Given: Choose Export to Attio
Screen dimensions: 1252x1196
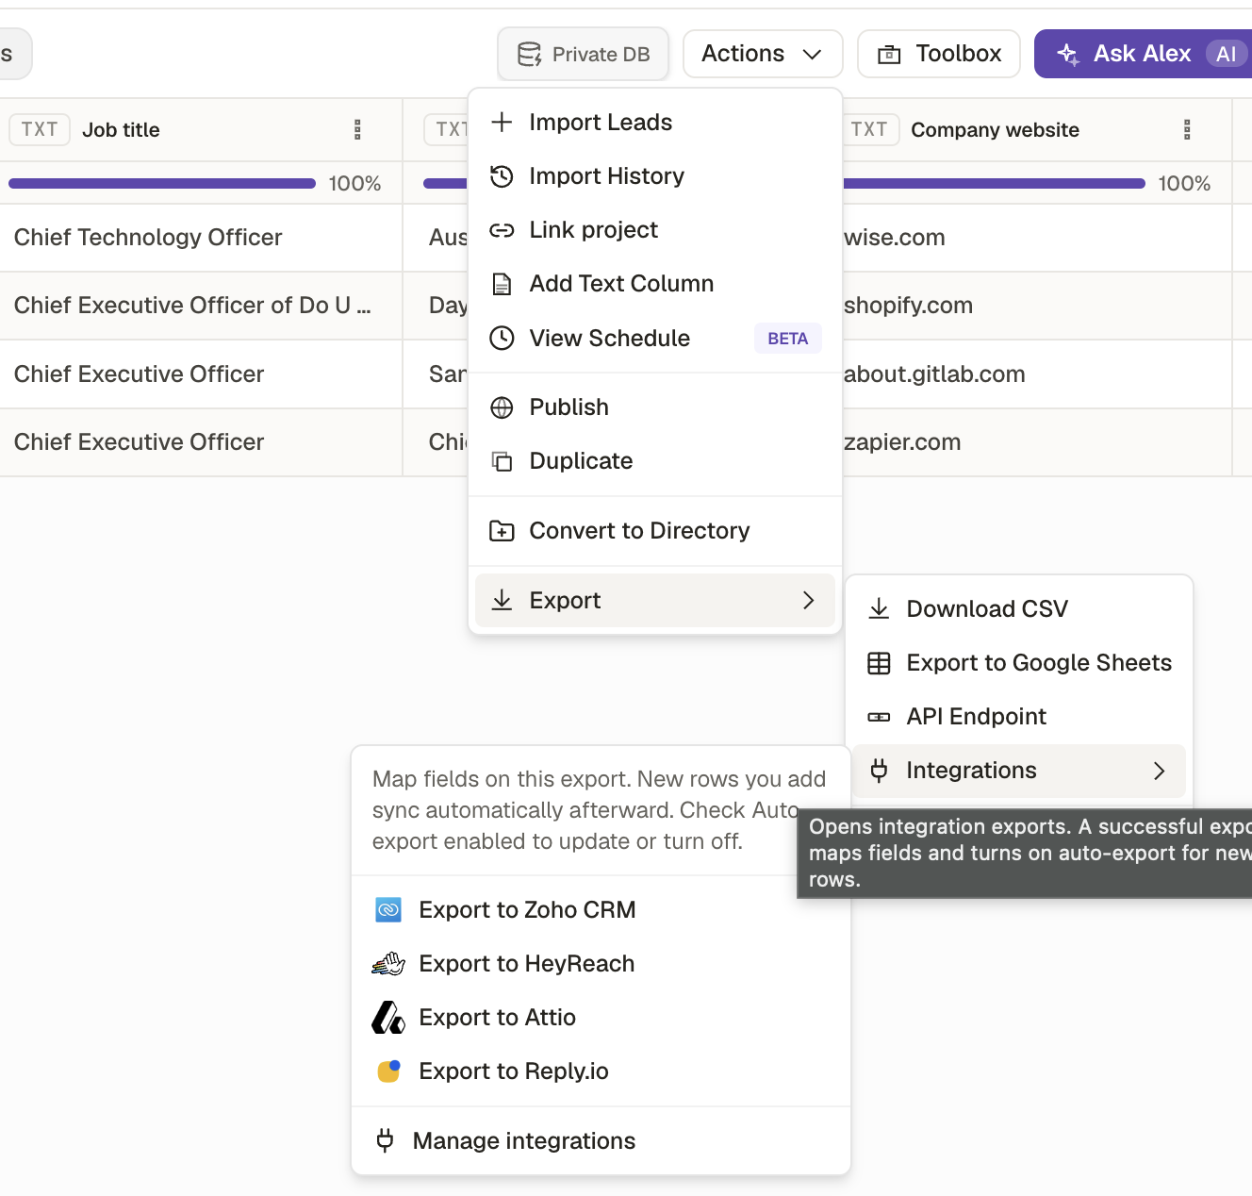Looking at the screenshot, I should 601,1018.
